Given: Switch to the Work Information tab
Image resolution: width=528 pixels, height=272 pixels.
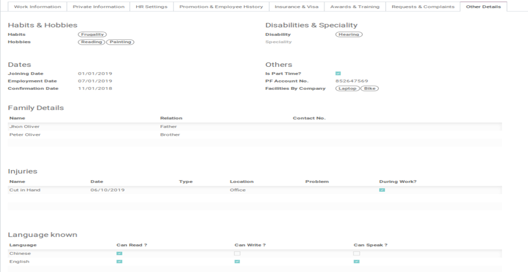Looking at the screenshot, I should [37, 7].
